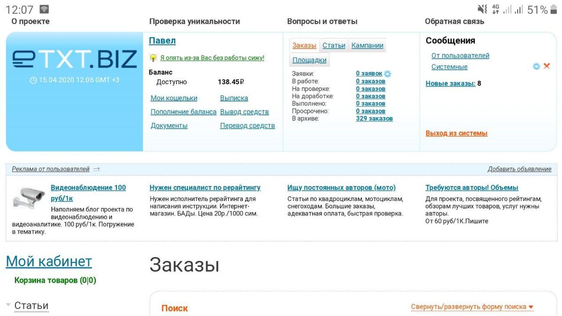Viewport: 562px width, 316px height.
Task: Switch to the Статьи tab
Action: (334, 45)
